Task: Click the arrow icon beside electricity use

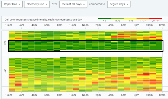Action: [x=46, y=4]
